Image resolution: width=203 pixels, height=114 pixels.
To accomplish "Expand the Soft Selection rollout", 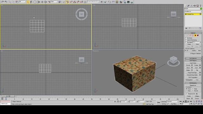I will pos(193,58).
